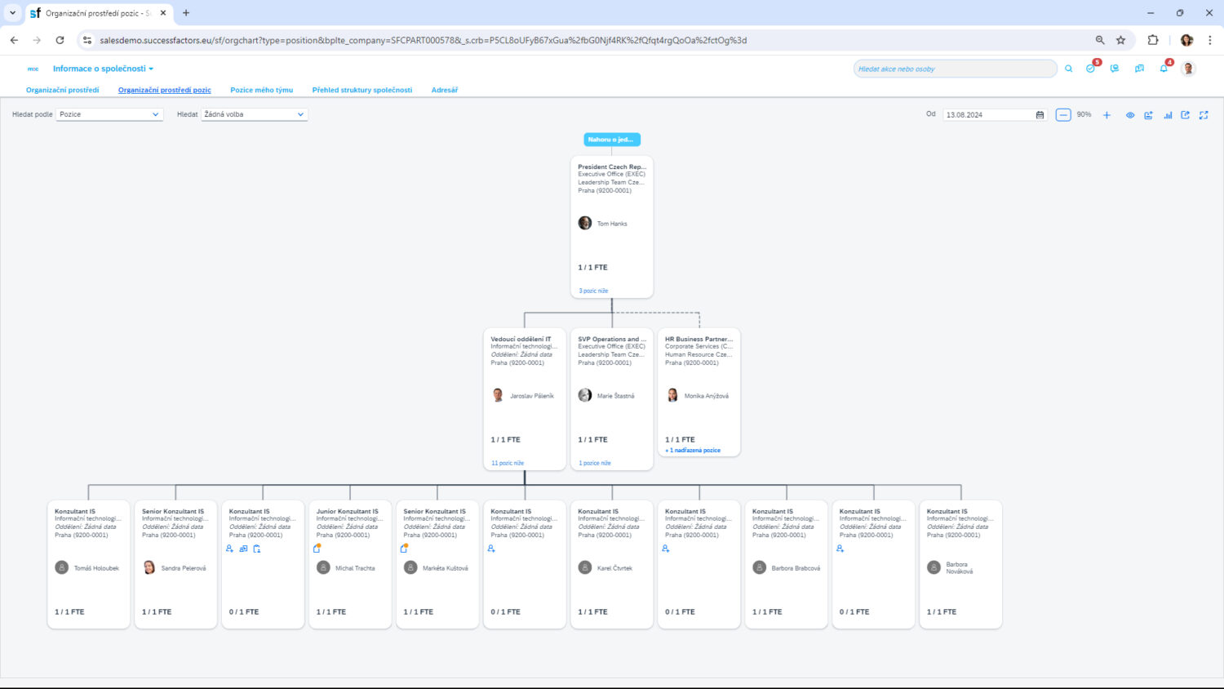The width and height of the screenshot is (1224, 689).
Task: Click the 'Hledat akce nebo osoby' search field
Action: (x=954, y=69)
